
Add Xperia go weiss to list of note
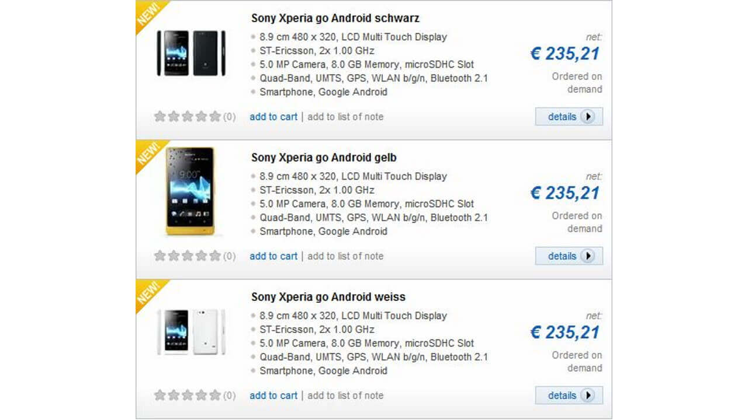pos(344,395)
